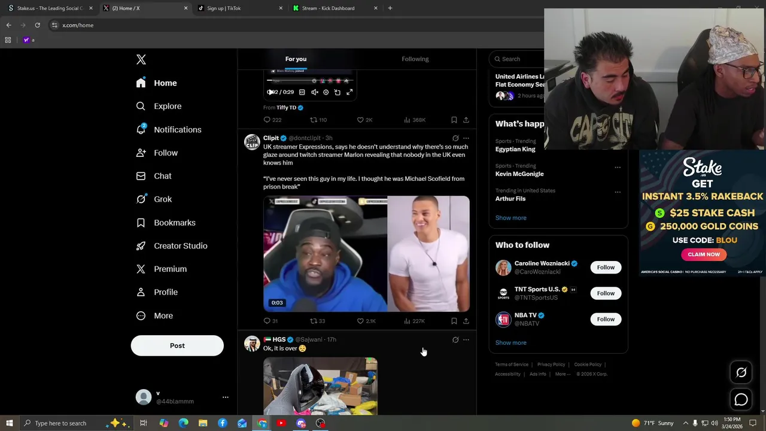Play the Clipit video thumbnail
This screenshot has width=766, height=431.
coord(366,254)
